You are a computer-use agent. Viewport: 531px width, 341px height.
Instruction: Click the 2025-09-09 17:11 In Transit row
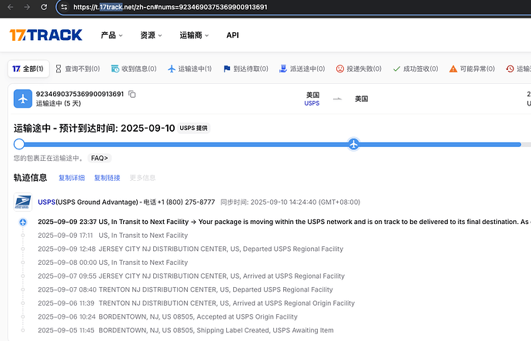click(113, 236)
